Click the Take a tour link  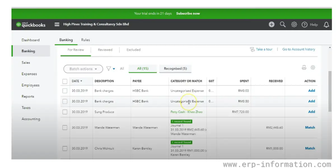coord(264,49)
